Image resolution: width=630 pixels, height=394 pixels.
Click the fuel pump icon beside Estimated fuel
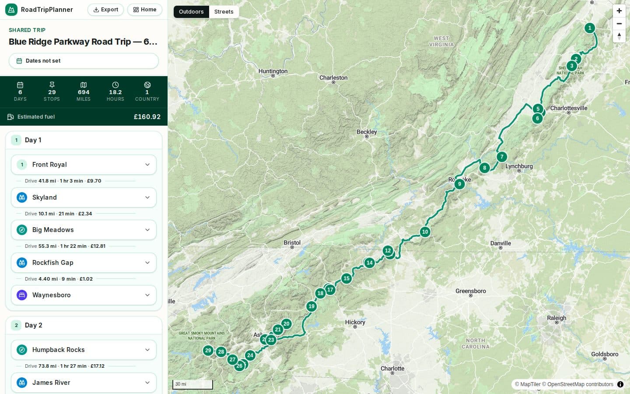coord(10,117)
